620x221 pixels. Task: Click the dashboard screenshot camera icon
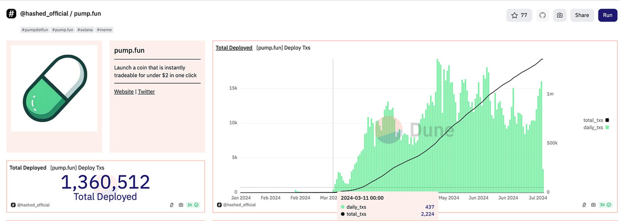click(560, 15)
